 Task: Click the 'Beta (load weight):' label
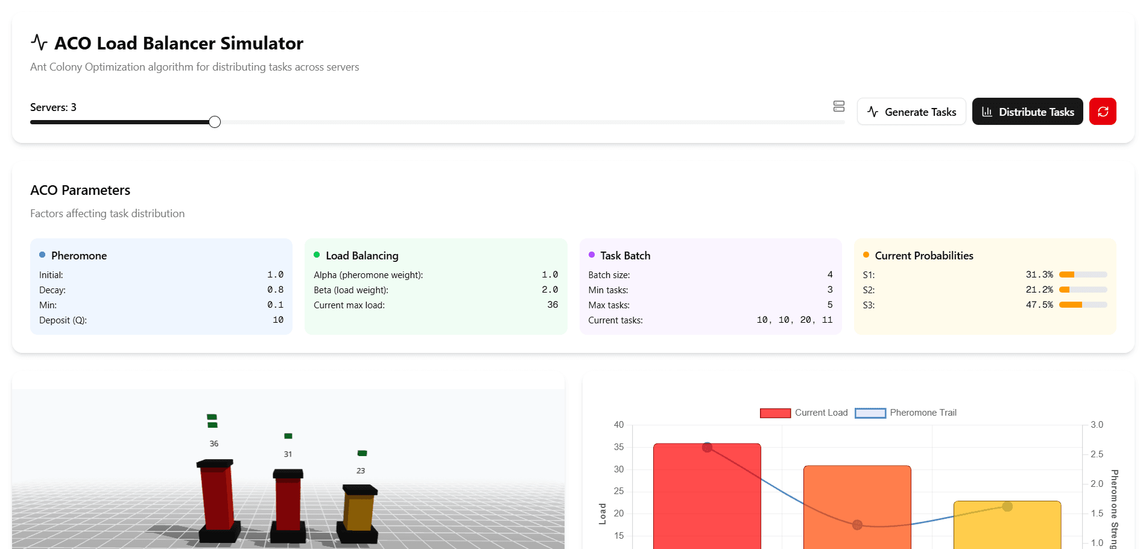pos(351,290)
